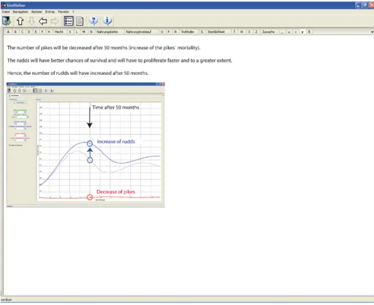Select the H lexicon tab
This screenshot has height=305, width=374.
(x=49, y=32)
